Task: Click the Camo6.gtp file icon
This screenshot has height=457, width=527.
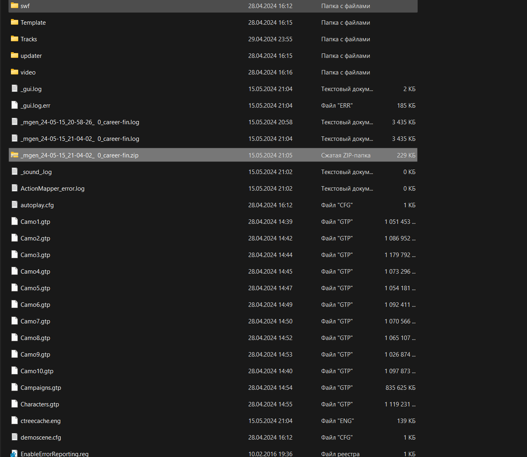Action: click(15, 304)
